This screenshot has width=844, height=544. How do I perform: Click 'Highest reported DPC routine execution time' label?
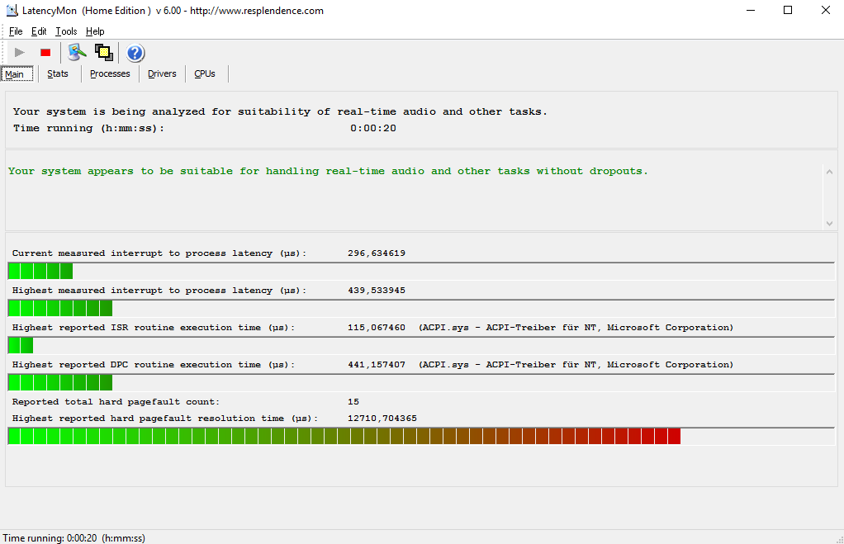tap(154, 364)
